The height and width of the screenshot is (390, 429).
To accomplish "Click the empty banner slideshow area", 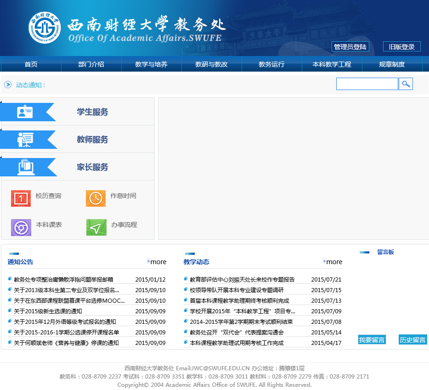I will (294, 169).
